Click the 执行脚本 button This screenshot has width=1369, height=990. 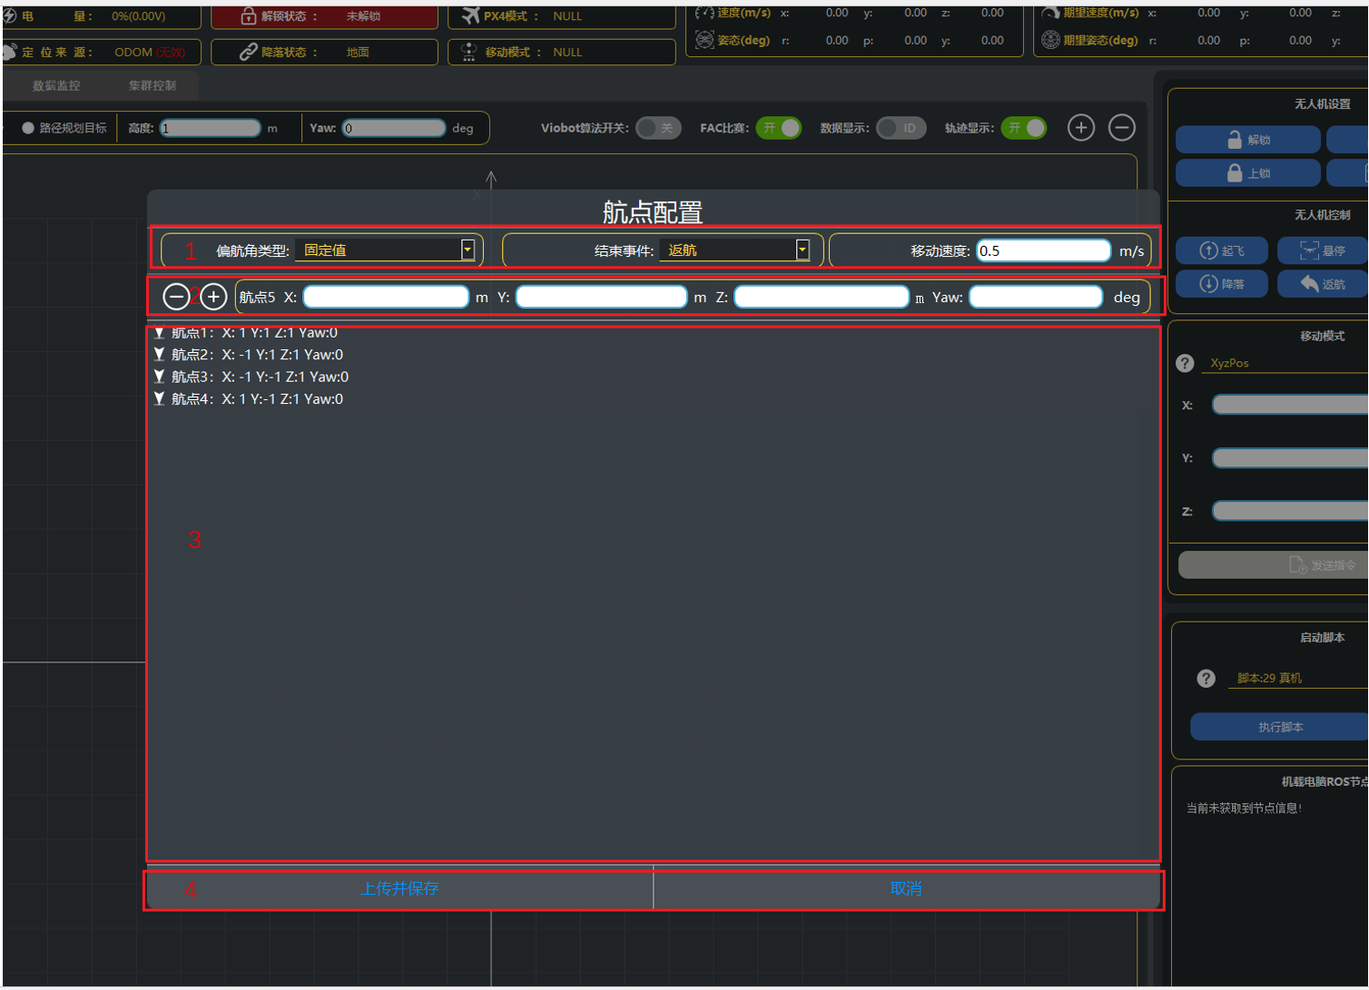point(1280,727)
